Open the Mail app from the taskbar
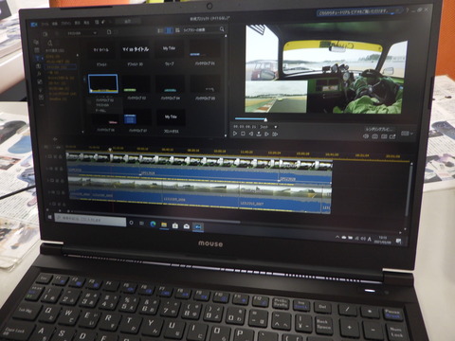The width and height of the screenshot is (455, 341). point(187,226)
